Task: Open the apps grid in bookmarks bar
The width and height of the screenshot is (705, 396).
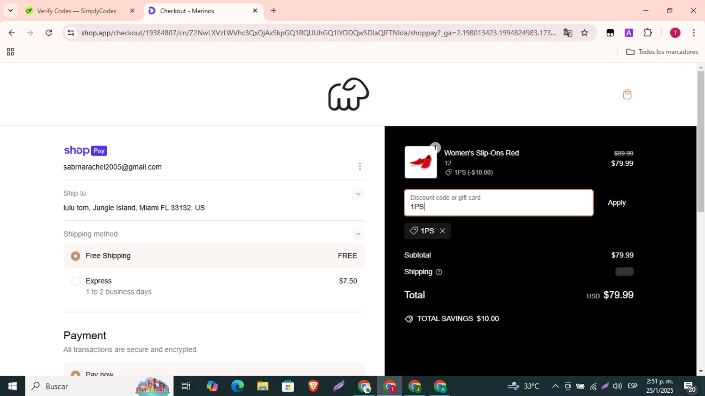Action: [10, 52]
